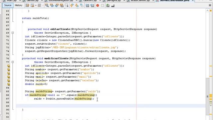Open hint bulb on String apellido line
The width and height of the screenshot is (213, 120).
click(9, 73)
